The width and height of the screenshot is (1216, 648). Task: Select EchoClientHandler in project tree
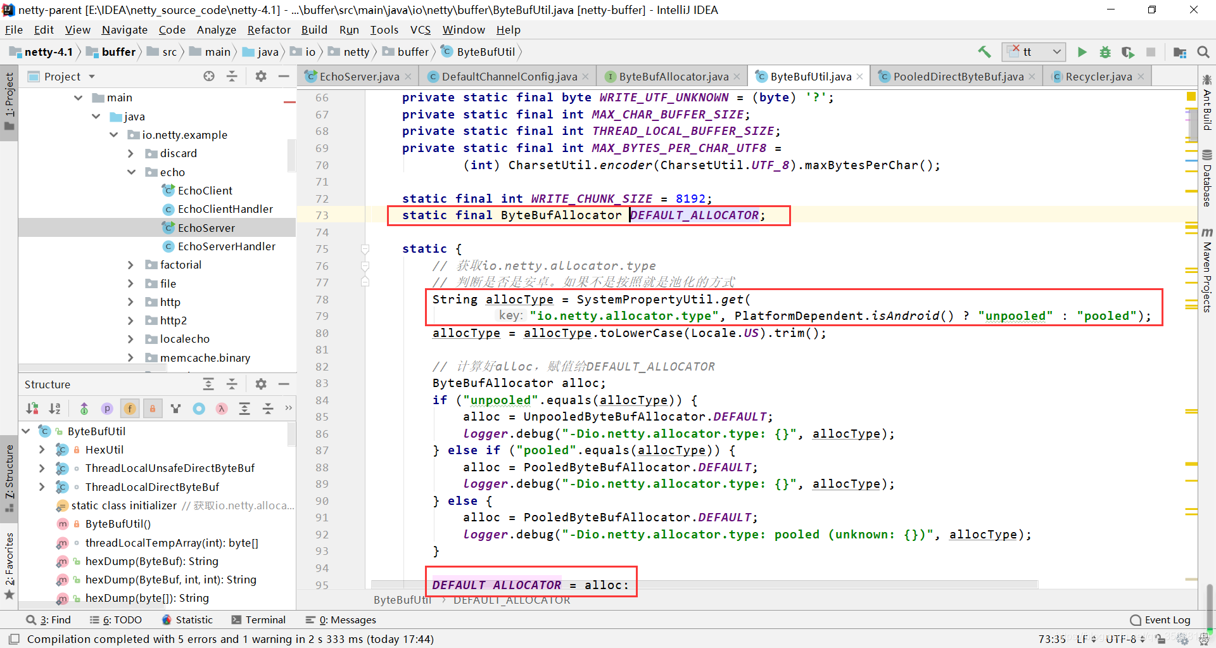(218, 209)
